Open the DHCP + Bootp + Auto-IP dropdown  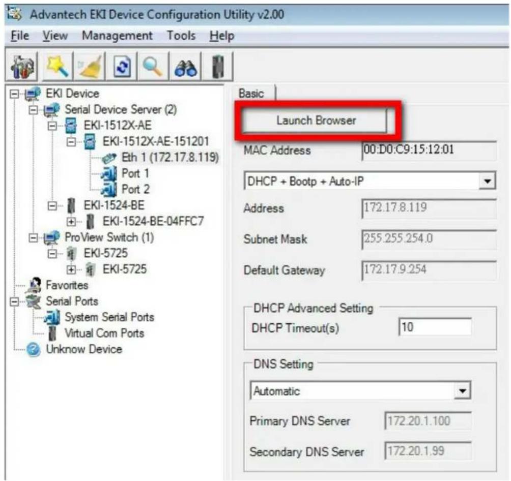click(x=487, y=181)
